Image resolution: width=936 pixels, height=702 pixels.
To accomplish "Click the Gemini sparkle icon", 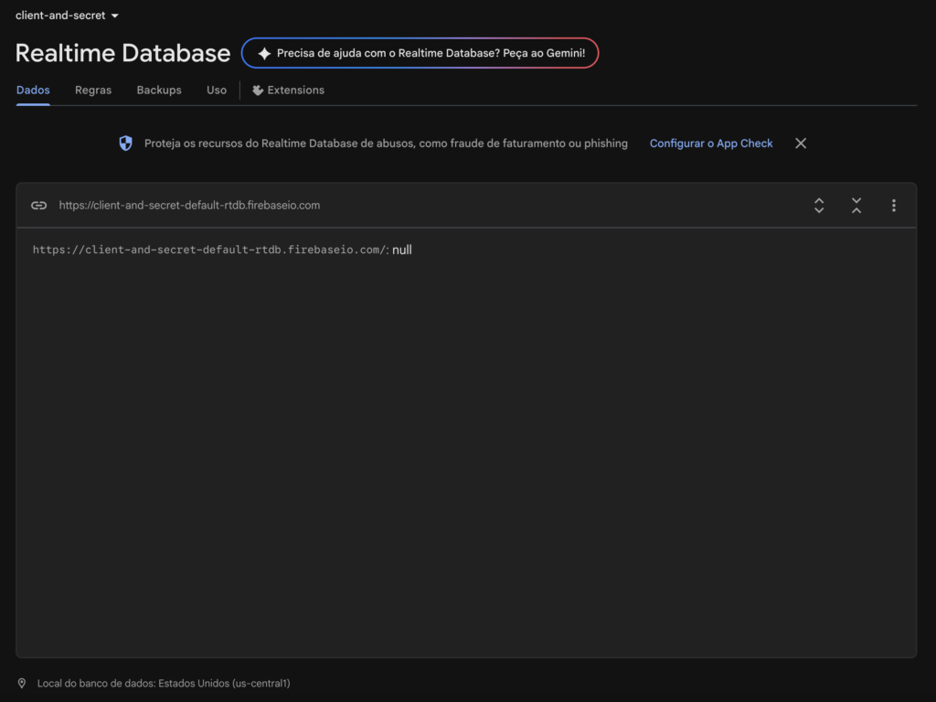I will pos(264,53).
